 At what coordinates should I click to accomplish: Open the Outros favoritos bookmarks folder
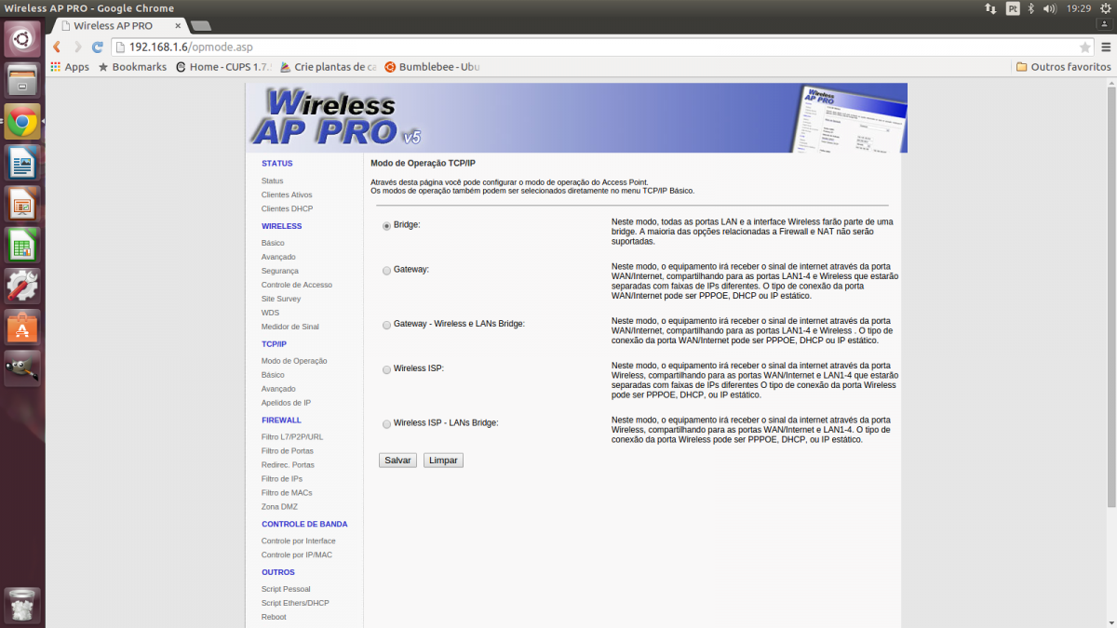(1063, 67)
